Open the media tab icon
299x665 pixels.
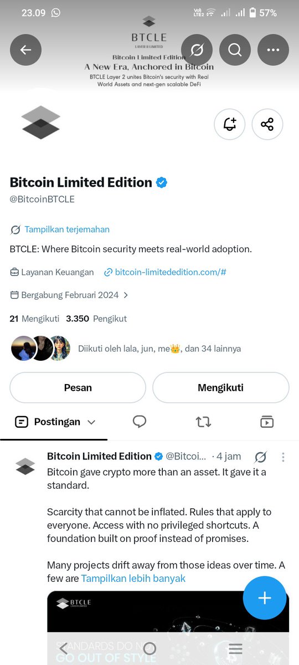click(267, 422)
